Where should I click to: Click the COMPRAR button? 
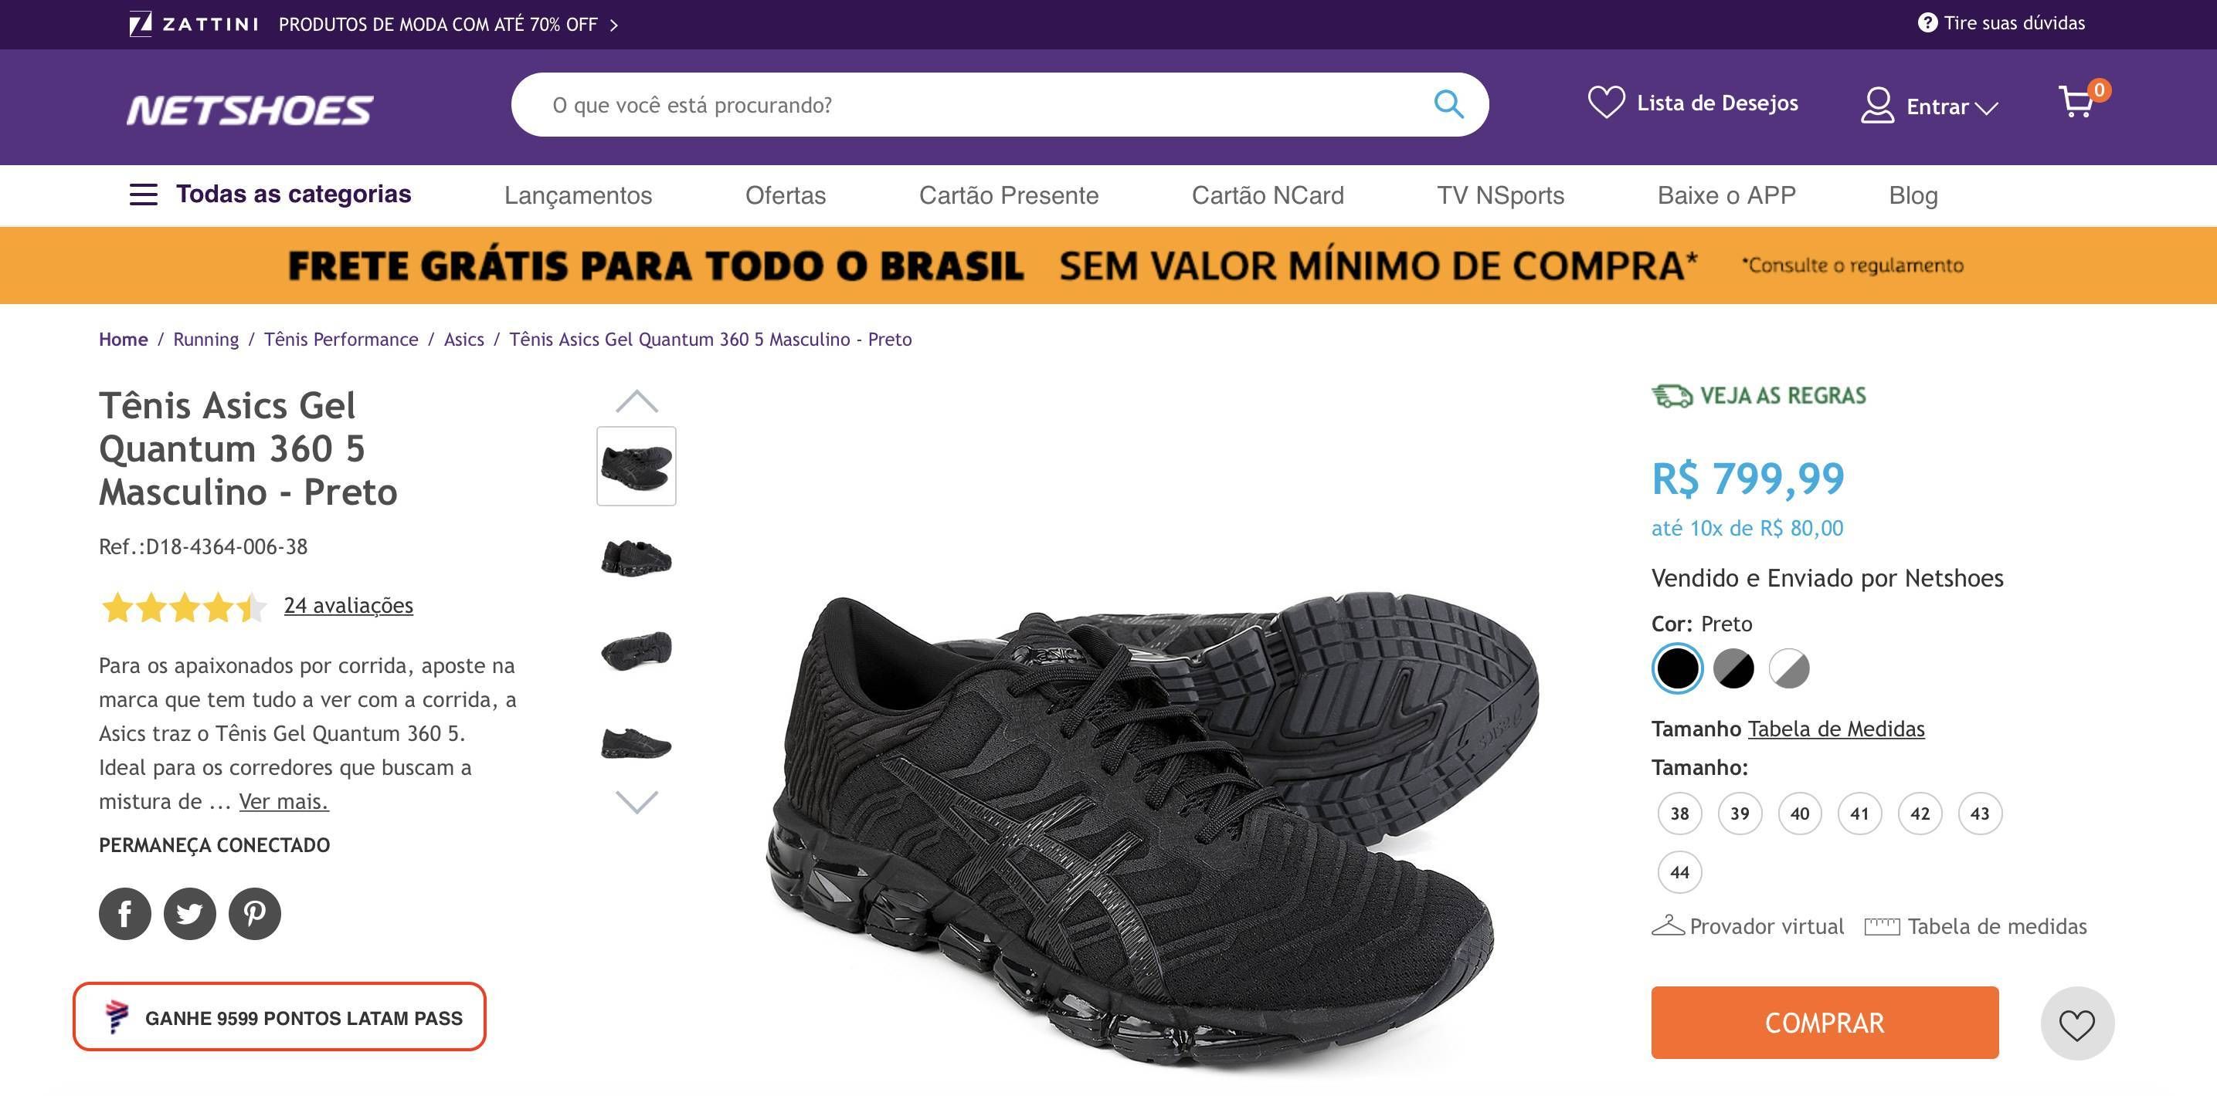click(1825, 1022)
